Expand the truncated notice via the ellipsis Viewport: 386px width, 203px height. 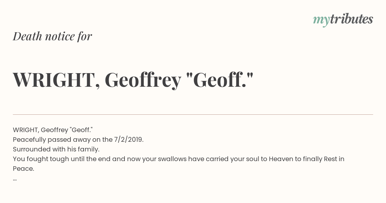pos(15,179)
